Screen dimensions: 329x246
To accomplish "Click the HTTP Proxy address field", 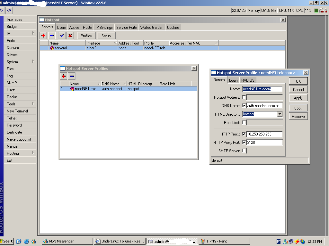I will [264, 134].
